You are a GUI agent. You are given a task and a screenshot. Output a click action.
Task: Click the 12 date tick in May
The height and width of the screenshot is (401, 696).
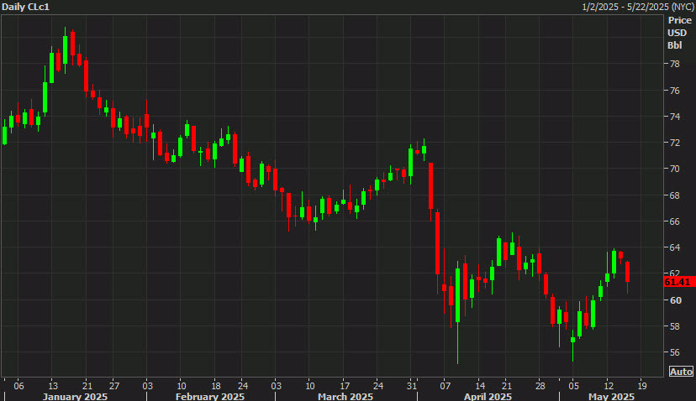tap(609, 386)
